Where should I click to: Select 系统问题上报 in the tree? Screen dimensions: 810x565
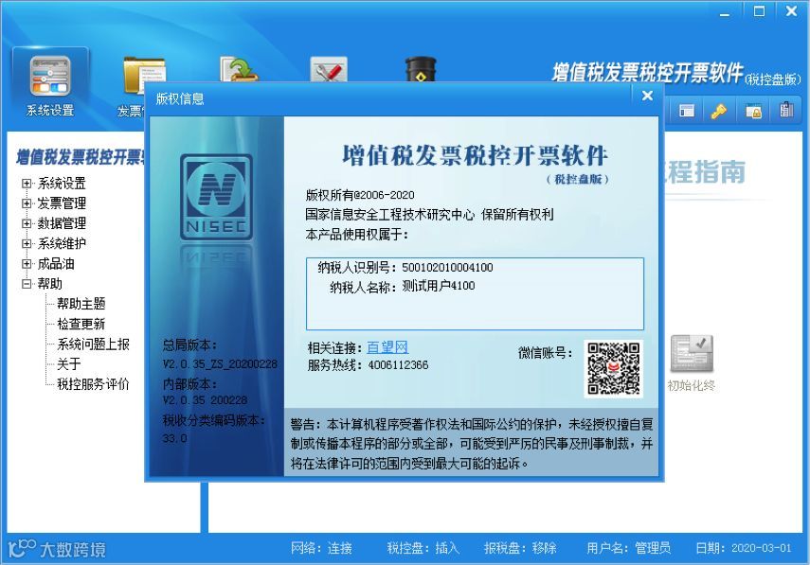pyautogui.click(x=93, y=344)
